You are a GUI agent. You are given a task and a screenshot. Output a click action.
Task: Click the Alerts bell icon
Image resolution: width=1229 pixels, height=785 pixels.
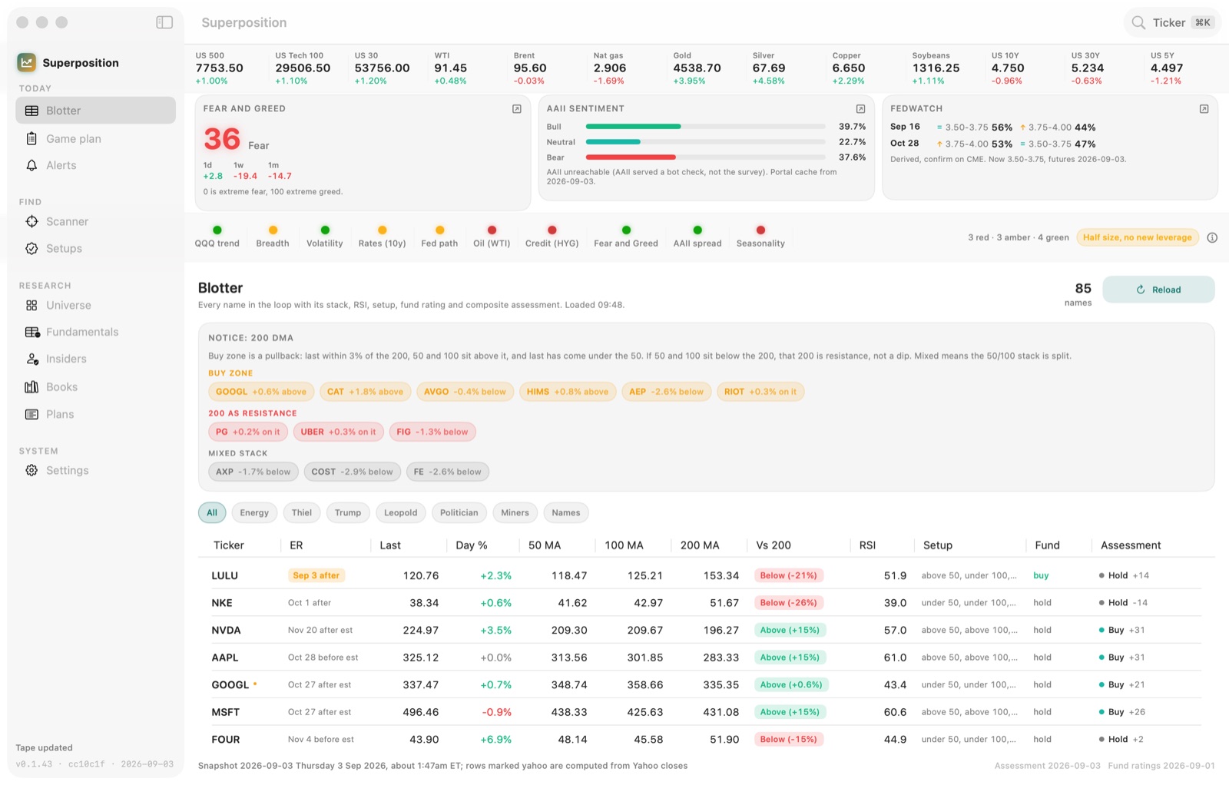pyautogui.click(x=31, y=165)
